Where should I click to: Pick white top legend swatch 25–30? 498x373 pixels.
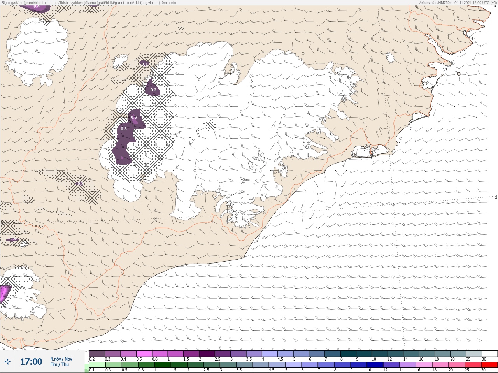[x=490, y=354]
